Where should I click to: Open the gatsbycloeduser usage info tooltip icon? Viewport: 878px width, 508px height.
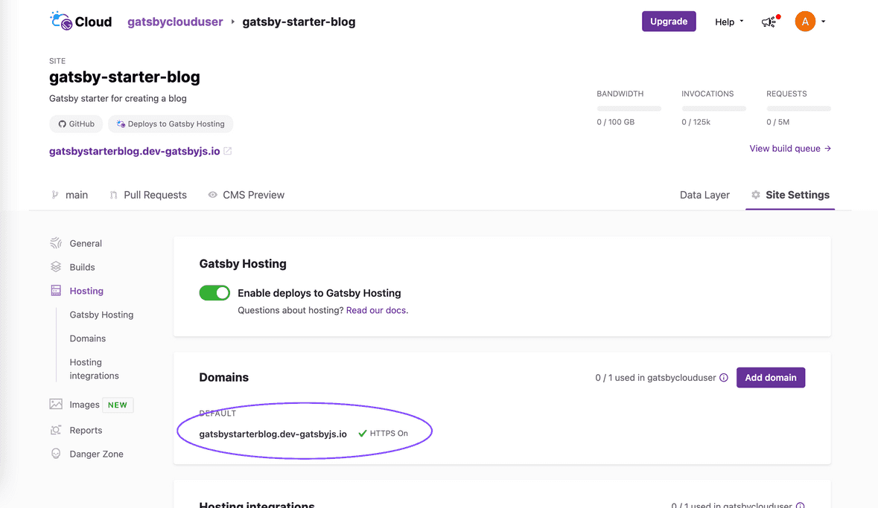tap(724, 377)
